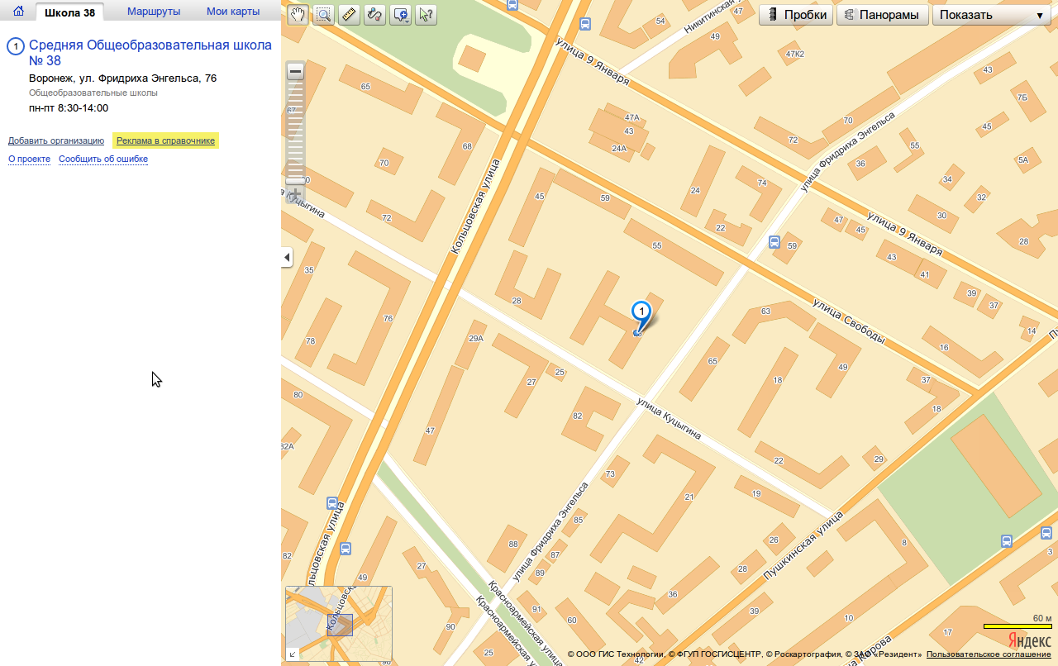Click building number 55 on the map
This screenshot has width=1058, height=666.
[x=657, y=245]
